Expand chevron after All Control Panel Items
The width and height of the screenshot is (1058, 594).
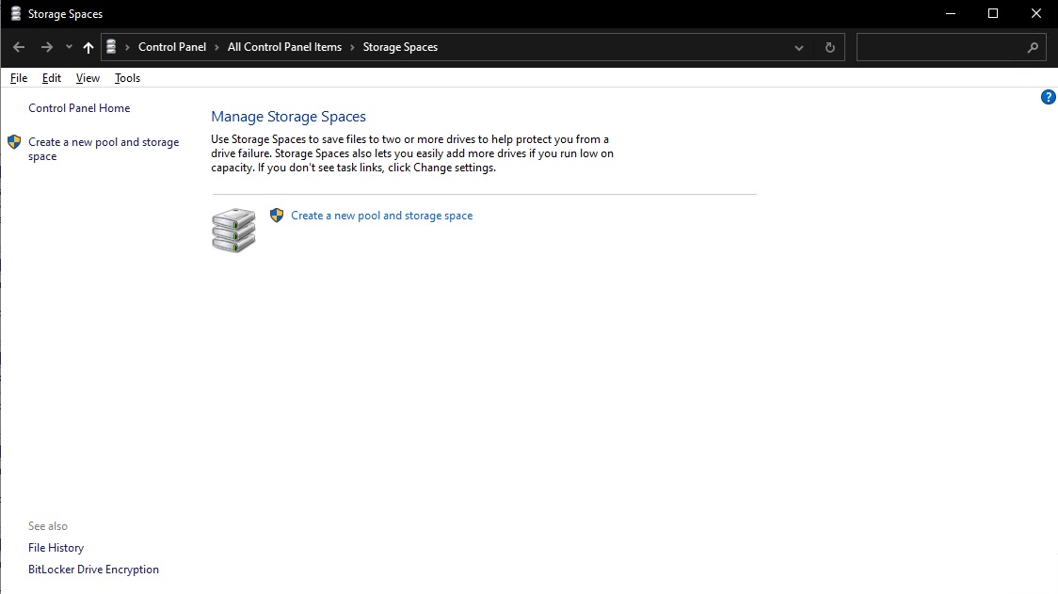click(x=352, y=47)
